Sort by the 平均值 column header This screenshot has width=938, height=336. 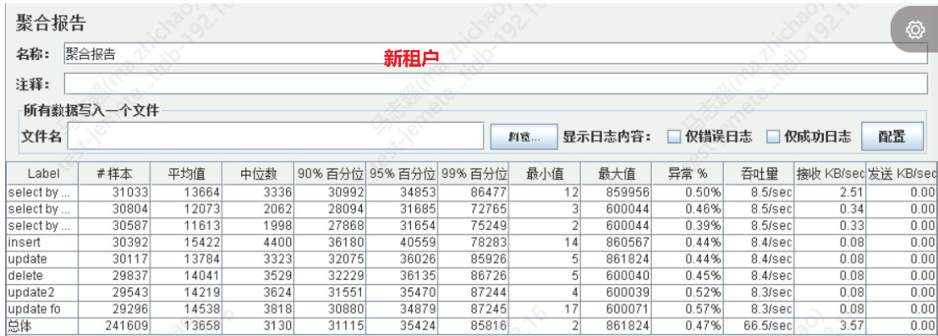186,174
